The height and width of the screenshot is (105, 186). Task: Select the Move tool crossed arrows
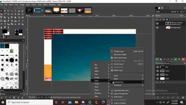pos(15,14)
